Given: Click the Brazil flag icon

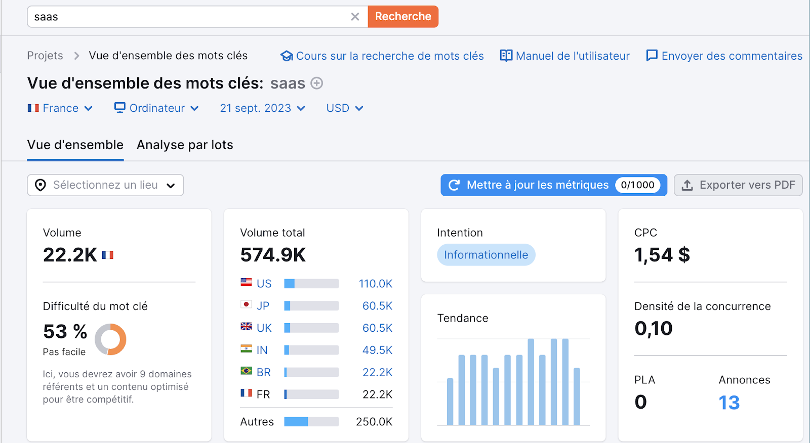Looking at the screenshot, I should pyautogui.click(x=246, y=371).
